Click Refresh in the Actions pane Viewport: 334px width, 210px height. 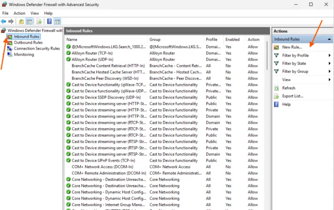tap(288, 88)
